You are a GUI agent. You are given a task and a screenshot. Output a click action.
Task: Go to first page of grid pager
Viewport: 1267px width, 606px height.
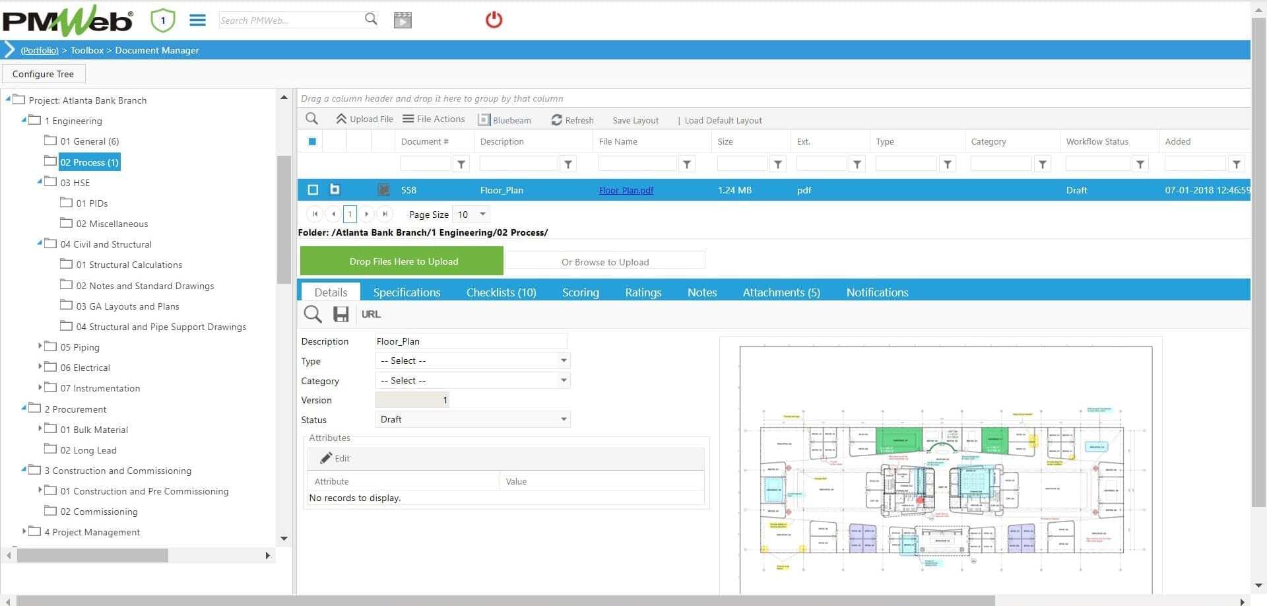click(315, 214)
